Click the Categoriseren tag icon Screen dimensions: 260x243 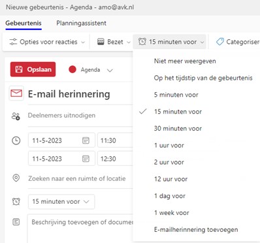point(219,42)
